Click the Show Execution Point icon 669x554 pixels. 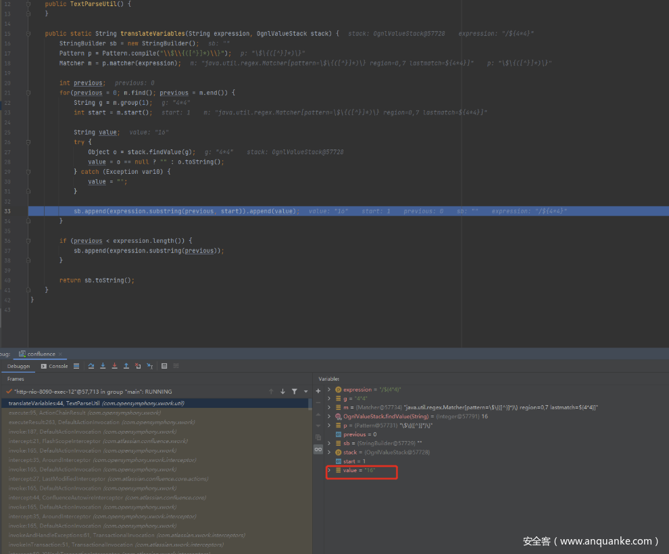tap(76, 366)
